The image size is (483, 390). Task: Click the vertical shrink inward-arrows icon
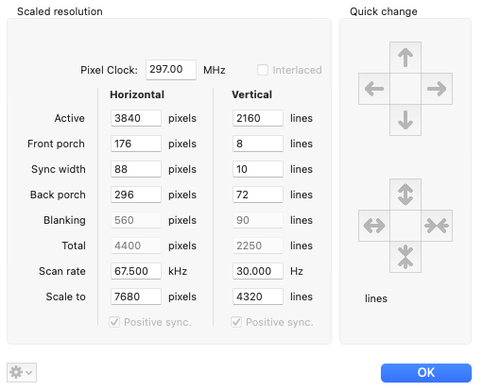pyautogui.click(x=405, y=257)
